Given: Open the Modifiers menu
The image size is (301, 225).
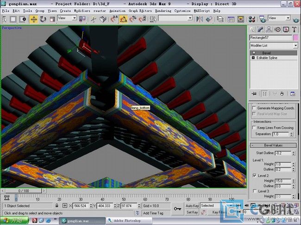Looking at the screenshot, I should (x=82, y=11).
